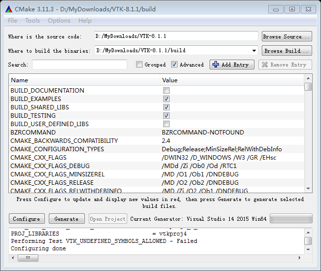Viewport: 321px width, 271px height.
Task: Click the blue plus icon on Add Entry
Action: click(x=215, y=65)
